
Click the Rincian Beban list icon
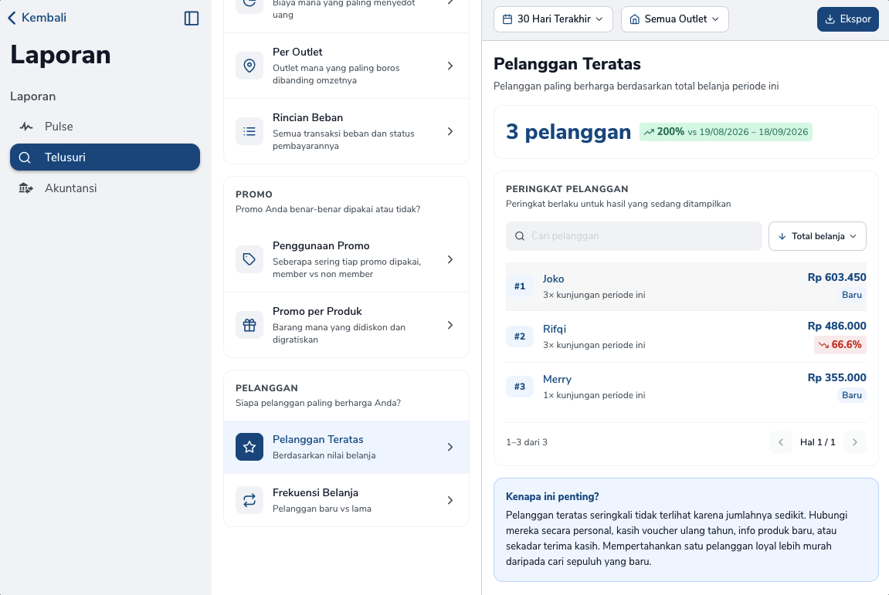pyautogui.click(x=249, y=131)
